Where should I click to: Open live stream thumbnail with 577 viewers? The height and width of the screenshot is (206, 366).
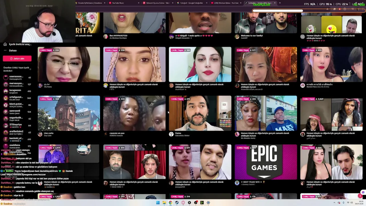tap(266, 64)
